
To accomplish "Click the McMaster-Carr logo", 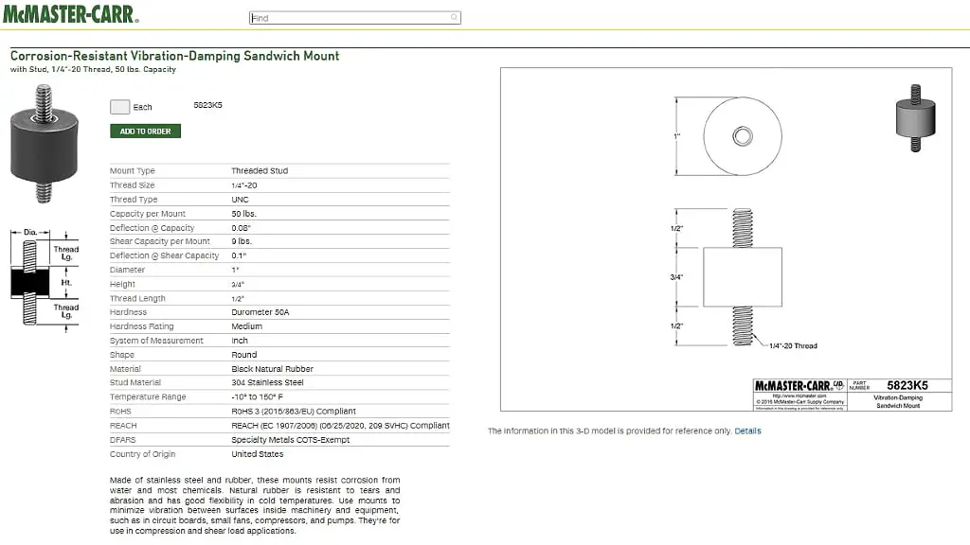I will 70,13.
